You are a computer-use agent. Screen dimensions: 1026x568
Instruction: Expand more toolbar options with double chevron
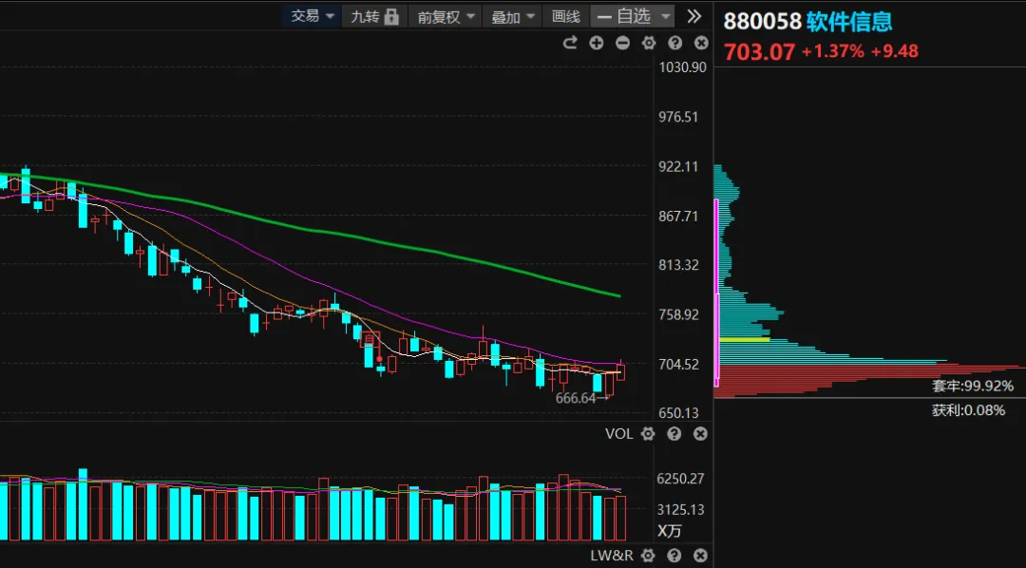tap(694, 16)
